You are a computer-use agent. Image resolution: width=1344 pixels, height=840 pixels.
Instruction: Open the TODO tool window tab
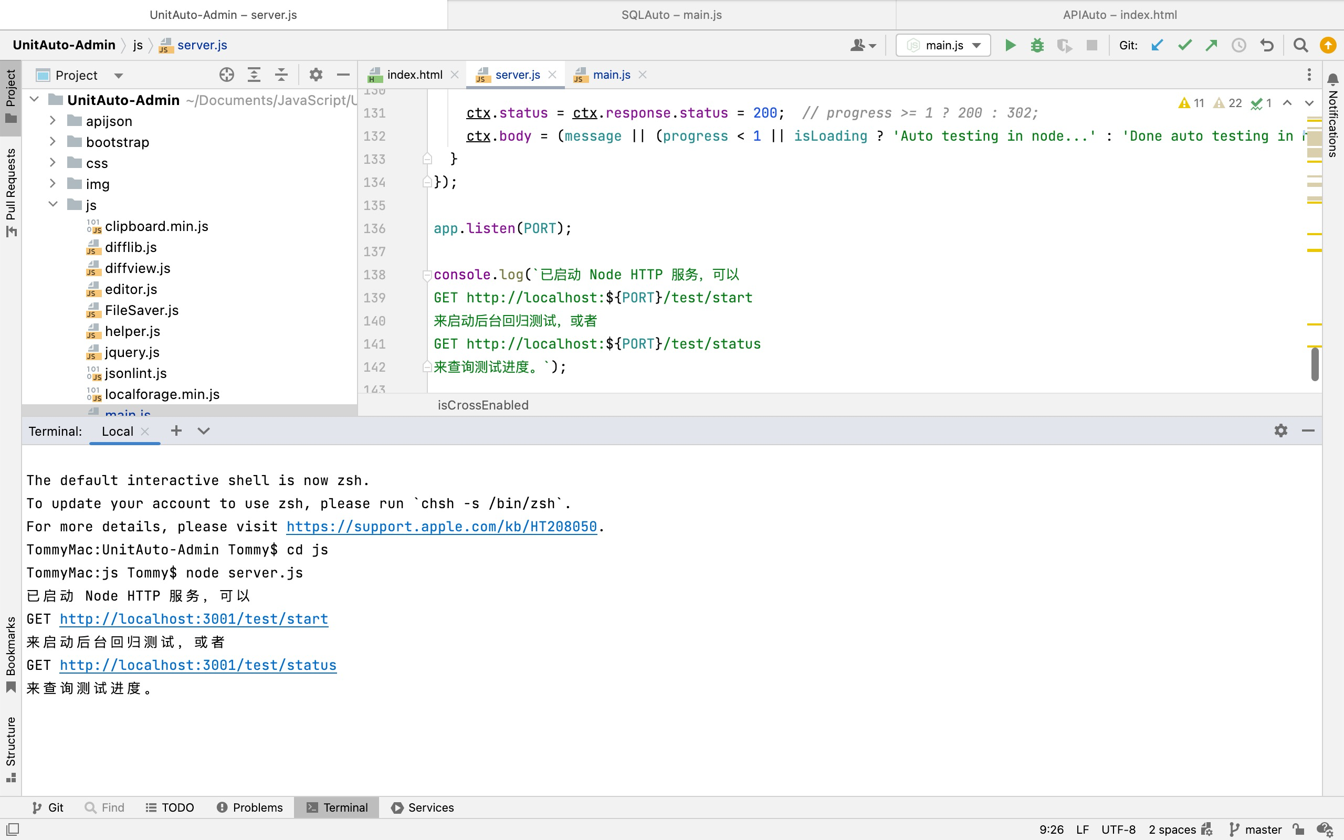tap(170, 807)
